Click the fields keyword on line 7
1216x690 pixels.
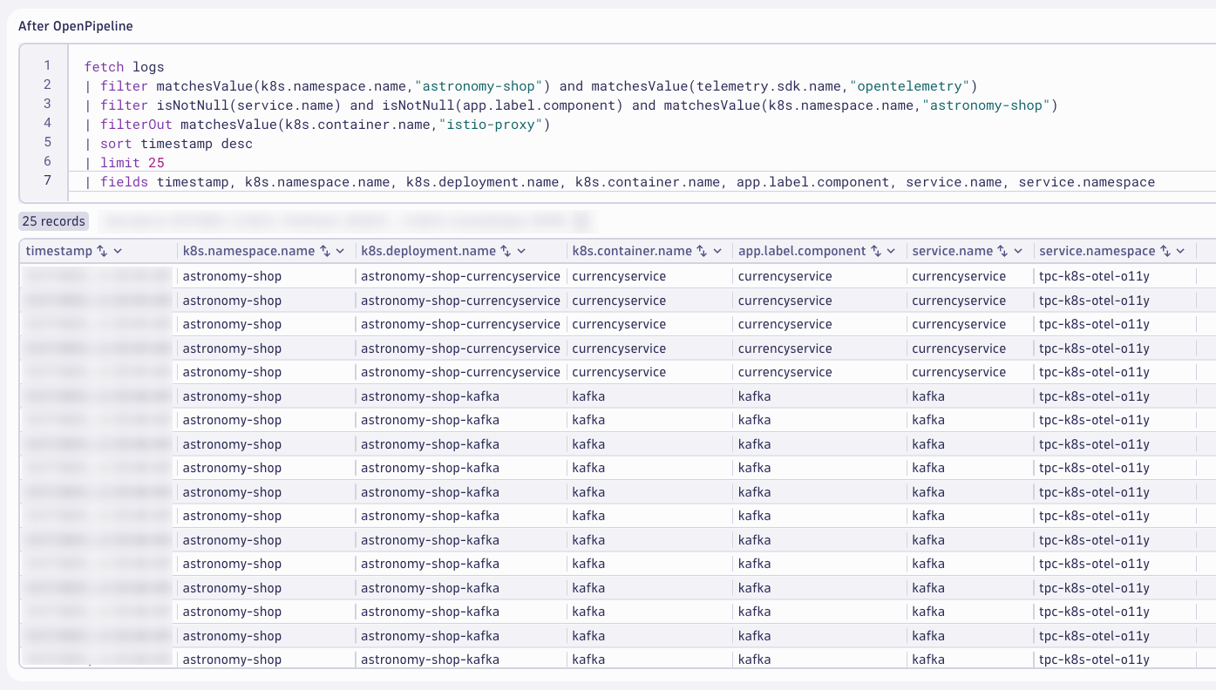[x=125, y=181]
